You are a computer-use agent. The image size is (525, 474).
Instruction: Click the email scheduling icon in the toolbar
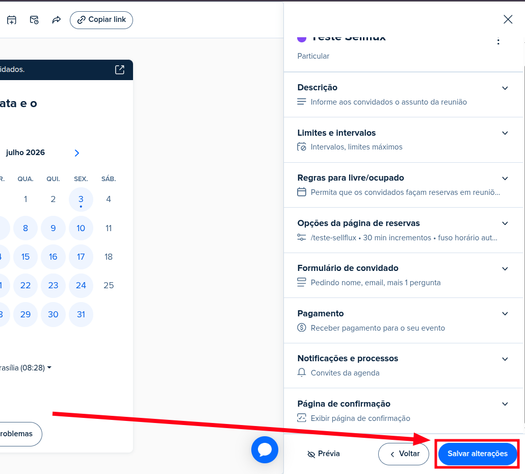pos(34,20)
